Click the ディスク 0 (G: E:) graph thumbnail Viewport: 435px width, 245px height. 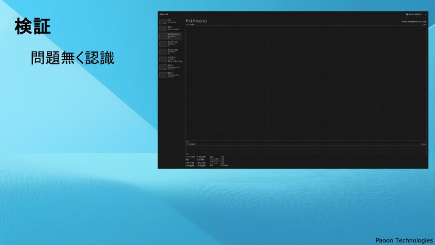tap(163, 37)
